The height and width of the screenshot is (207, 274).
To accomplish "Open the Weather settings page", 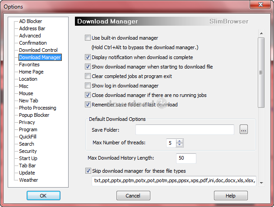I will pos(28,180).
